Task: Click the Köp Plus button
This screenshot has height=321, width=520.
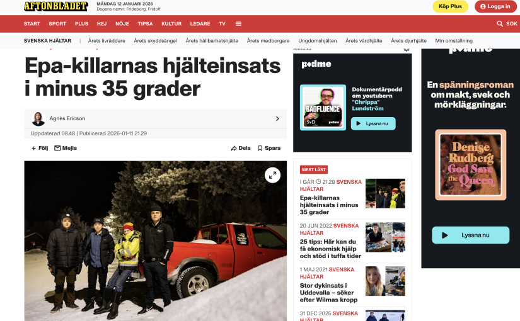Action: coord(450,6)
